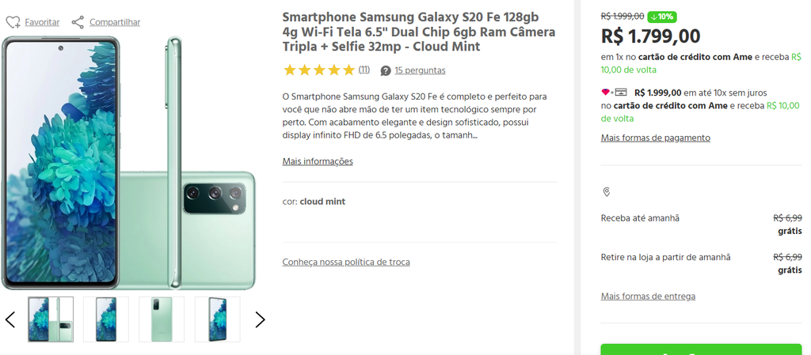The width and height of the screenshot is (811, 355).
Task: Click the Favoritar heart icon
Action: point(13,22)
